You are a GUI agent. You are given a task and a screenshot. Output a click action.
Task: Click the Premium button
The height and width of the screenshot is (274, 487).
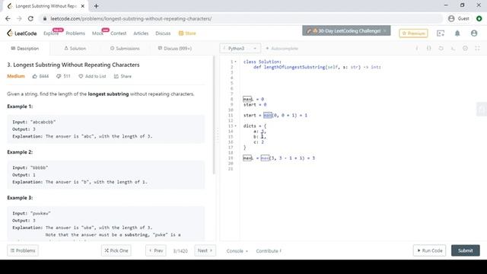click(x=413, y=33)
